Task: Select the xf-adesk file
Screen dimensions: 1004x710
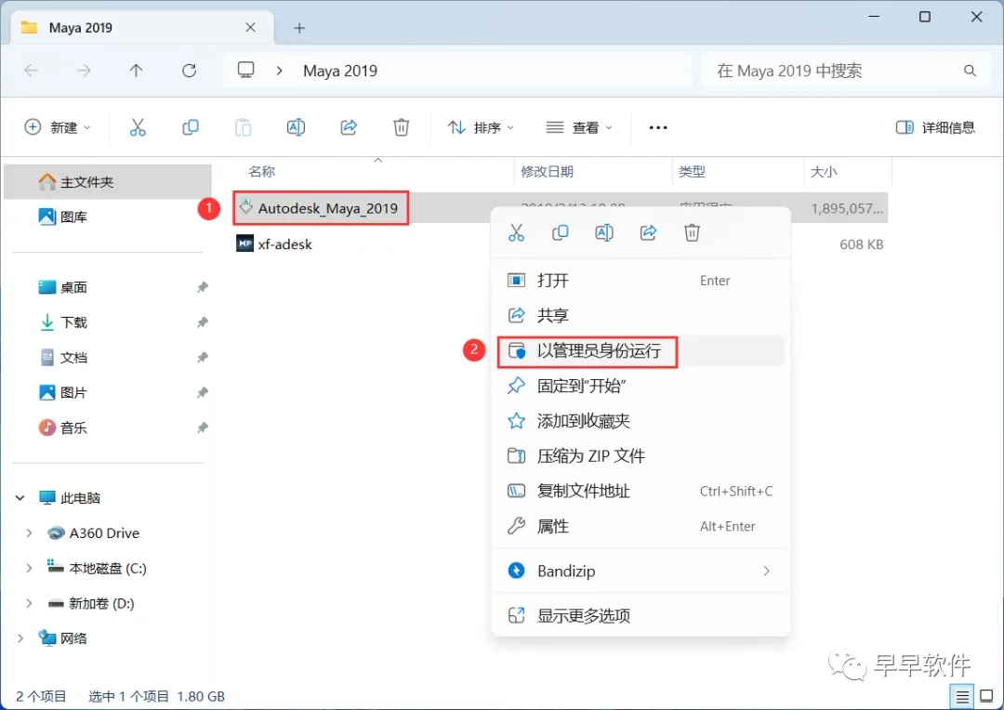Action: 284,243
